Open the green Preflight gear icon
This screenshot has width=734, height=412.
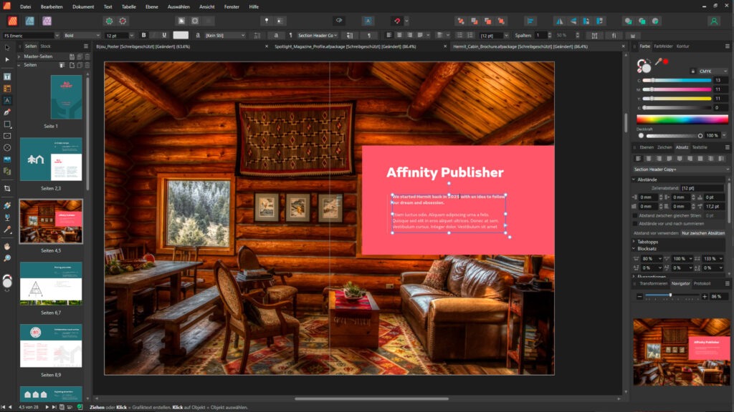point(109,21)
